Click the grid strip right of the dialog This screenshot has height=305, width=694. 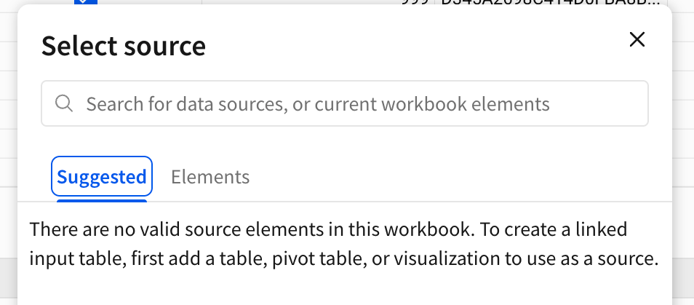coord(683,132)
